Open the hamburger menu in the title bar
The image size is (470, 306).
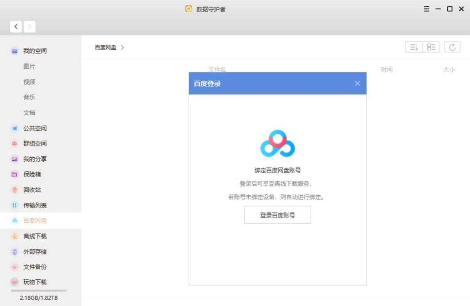coord(427,9)
